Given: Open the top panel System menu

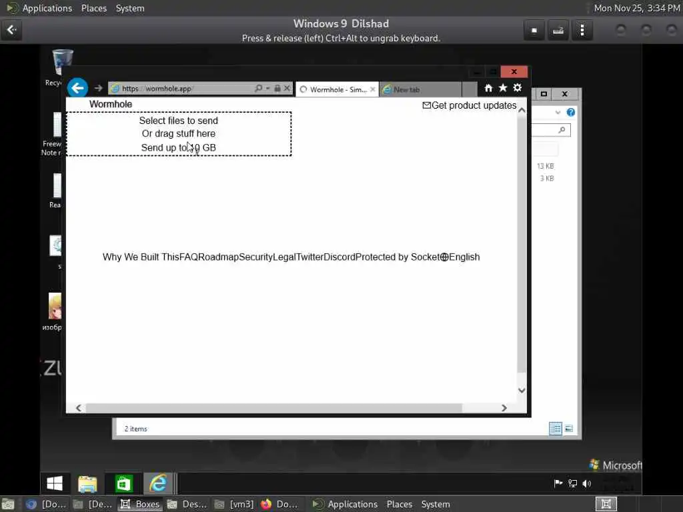Looking at the screenshot, I should [130, 8].
